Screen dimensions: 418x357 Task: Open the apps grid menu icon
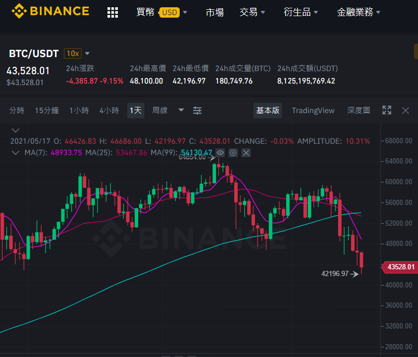113,12
